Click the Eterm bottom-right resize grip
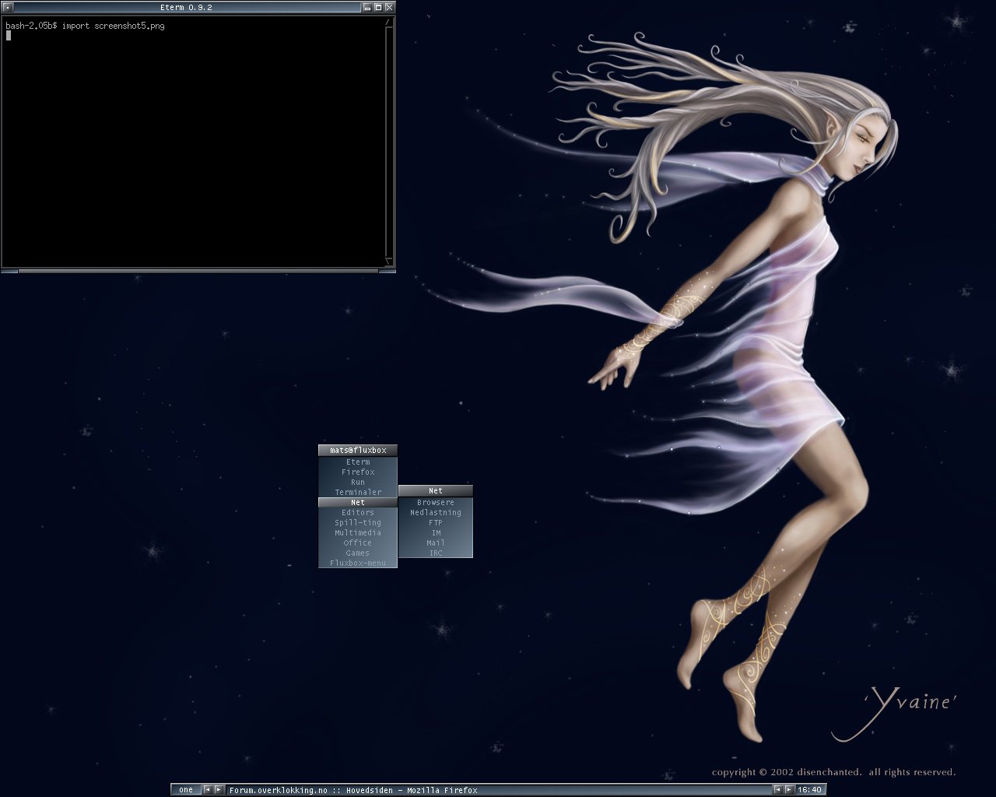996x797 pixels. coord(387,271)
